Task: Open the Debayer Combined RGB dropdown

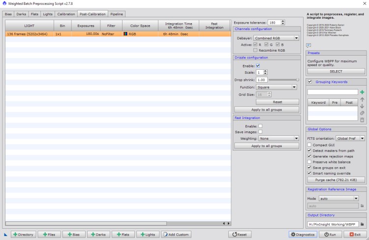Action: (277, 38)
